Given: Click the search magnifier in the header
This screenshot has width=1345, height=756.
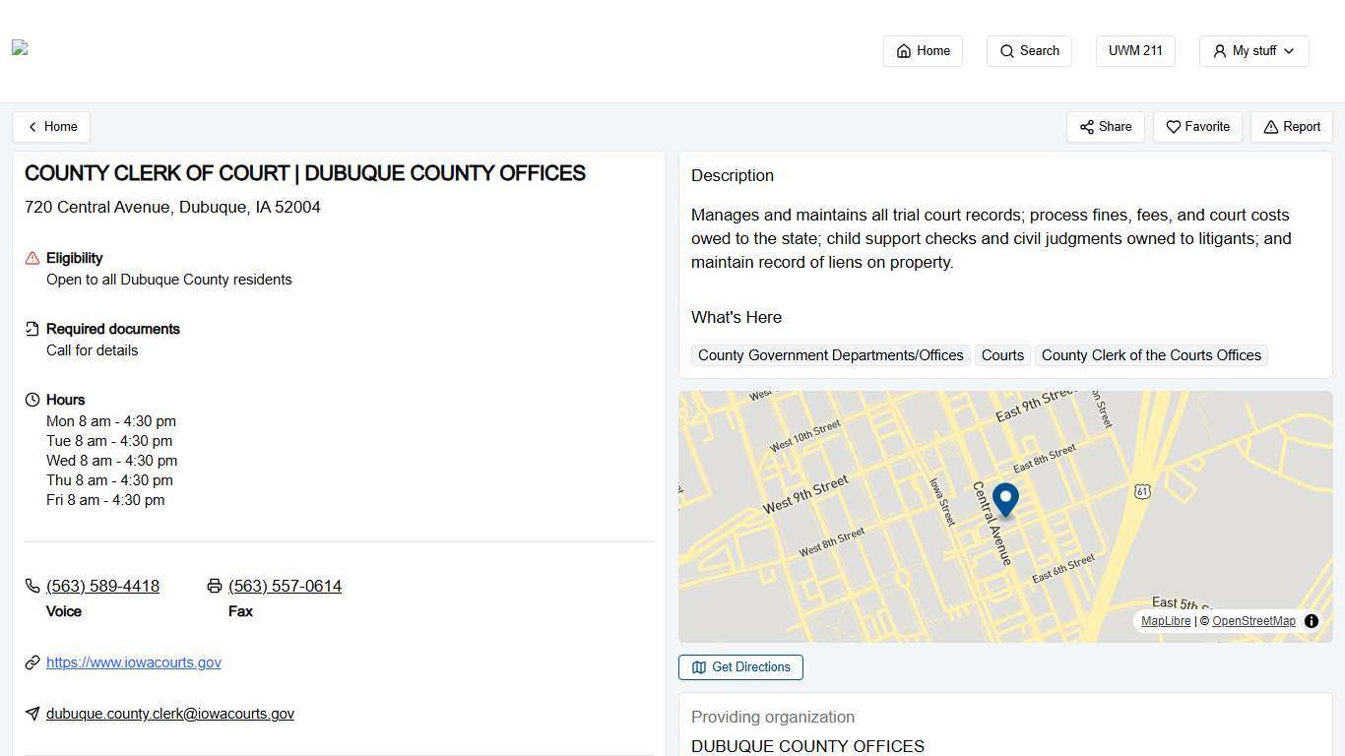Looking at the screenshot, I should 1007,51.
